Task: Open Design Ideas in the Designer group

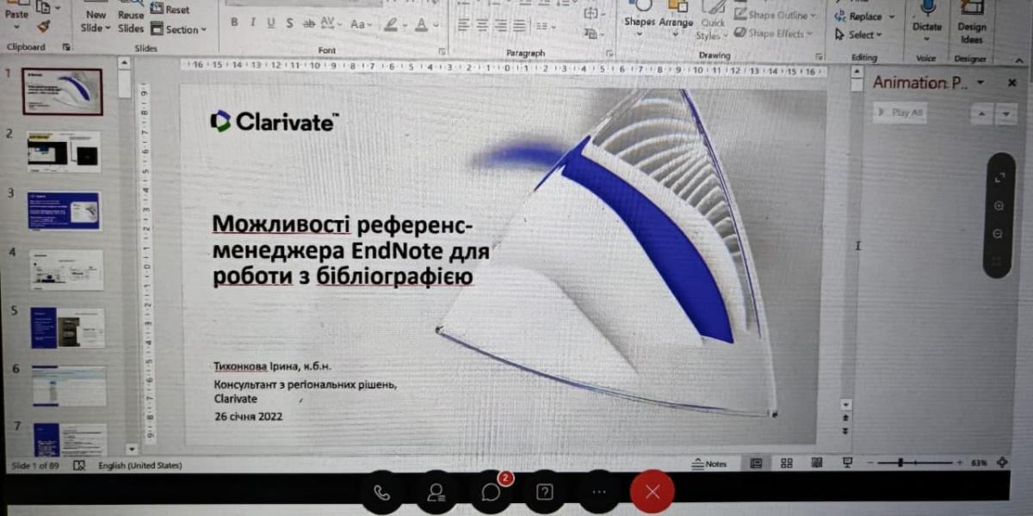Action: pos(971,26)
